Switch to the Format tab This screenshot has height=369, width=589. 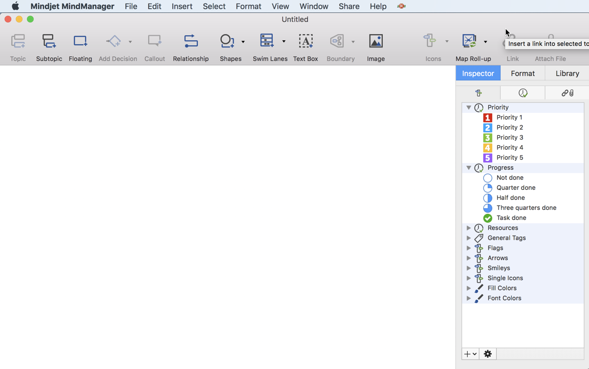(522, 73)
